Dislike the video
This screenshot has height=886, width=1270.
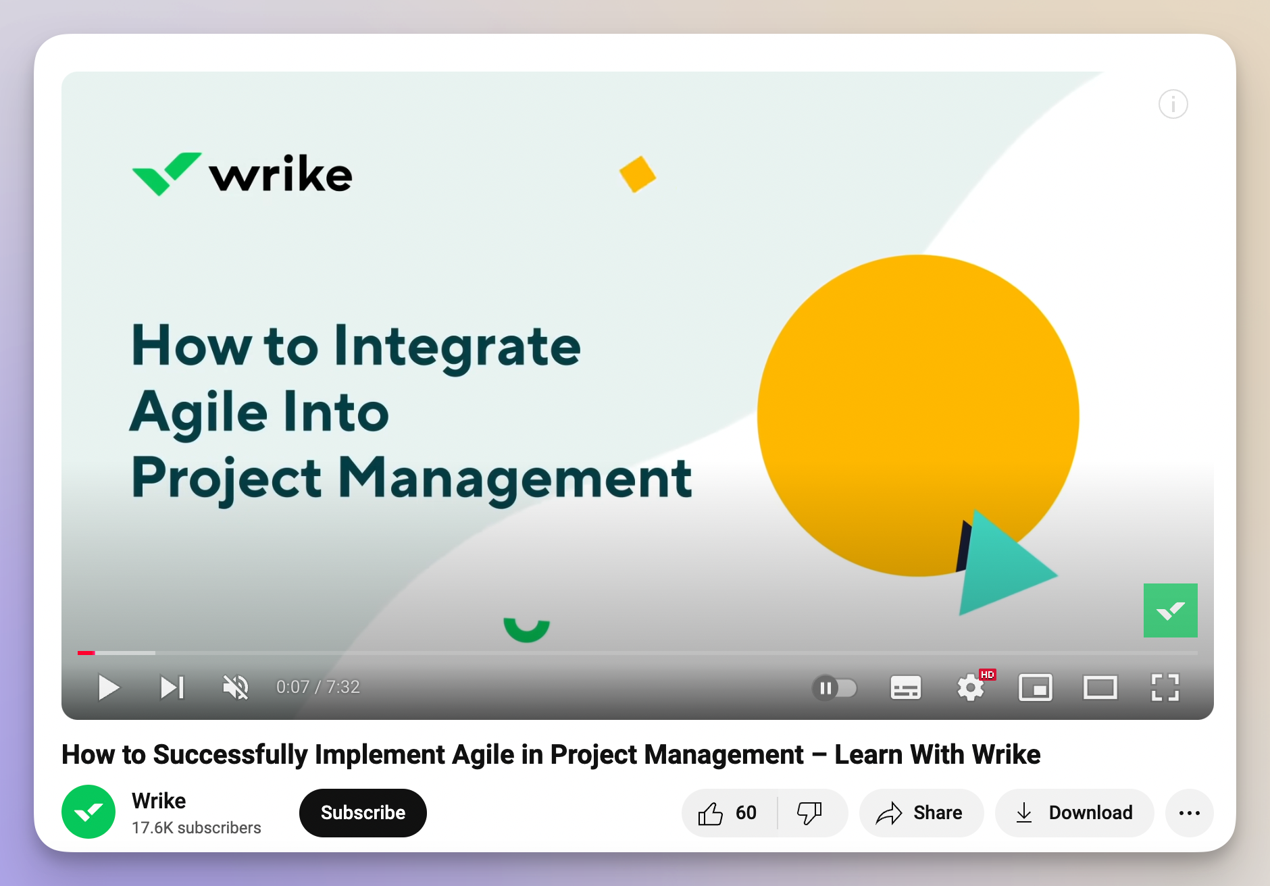811,813
